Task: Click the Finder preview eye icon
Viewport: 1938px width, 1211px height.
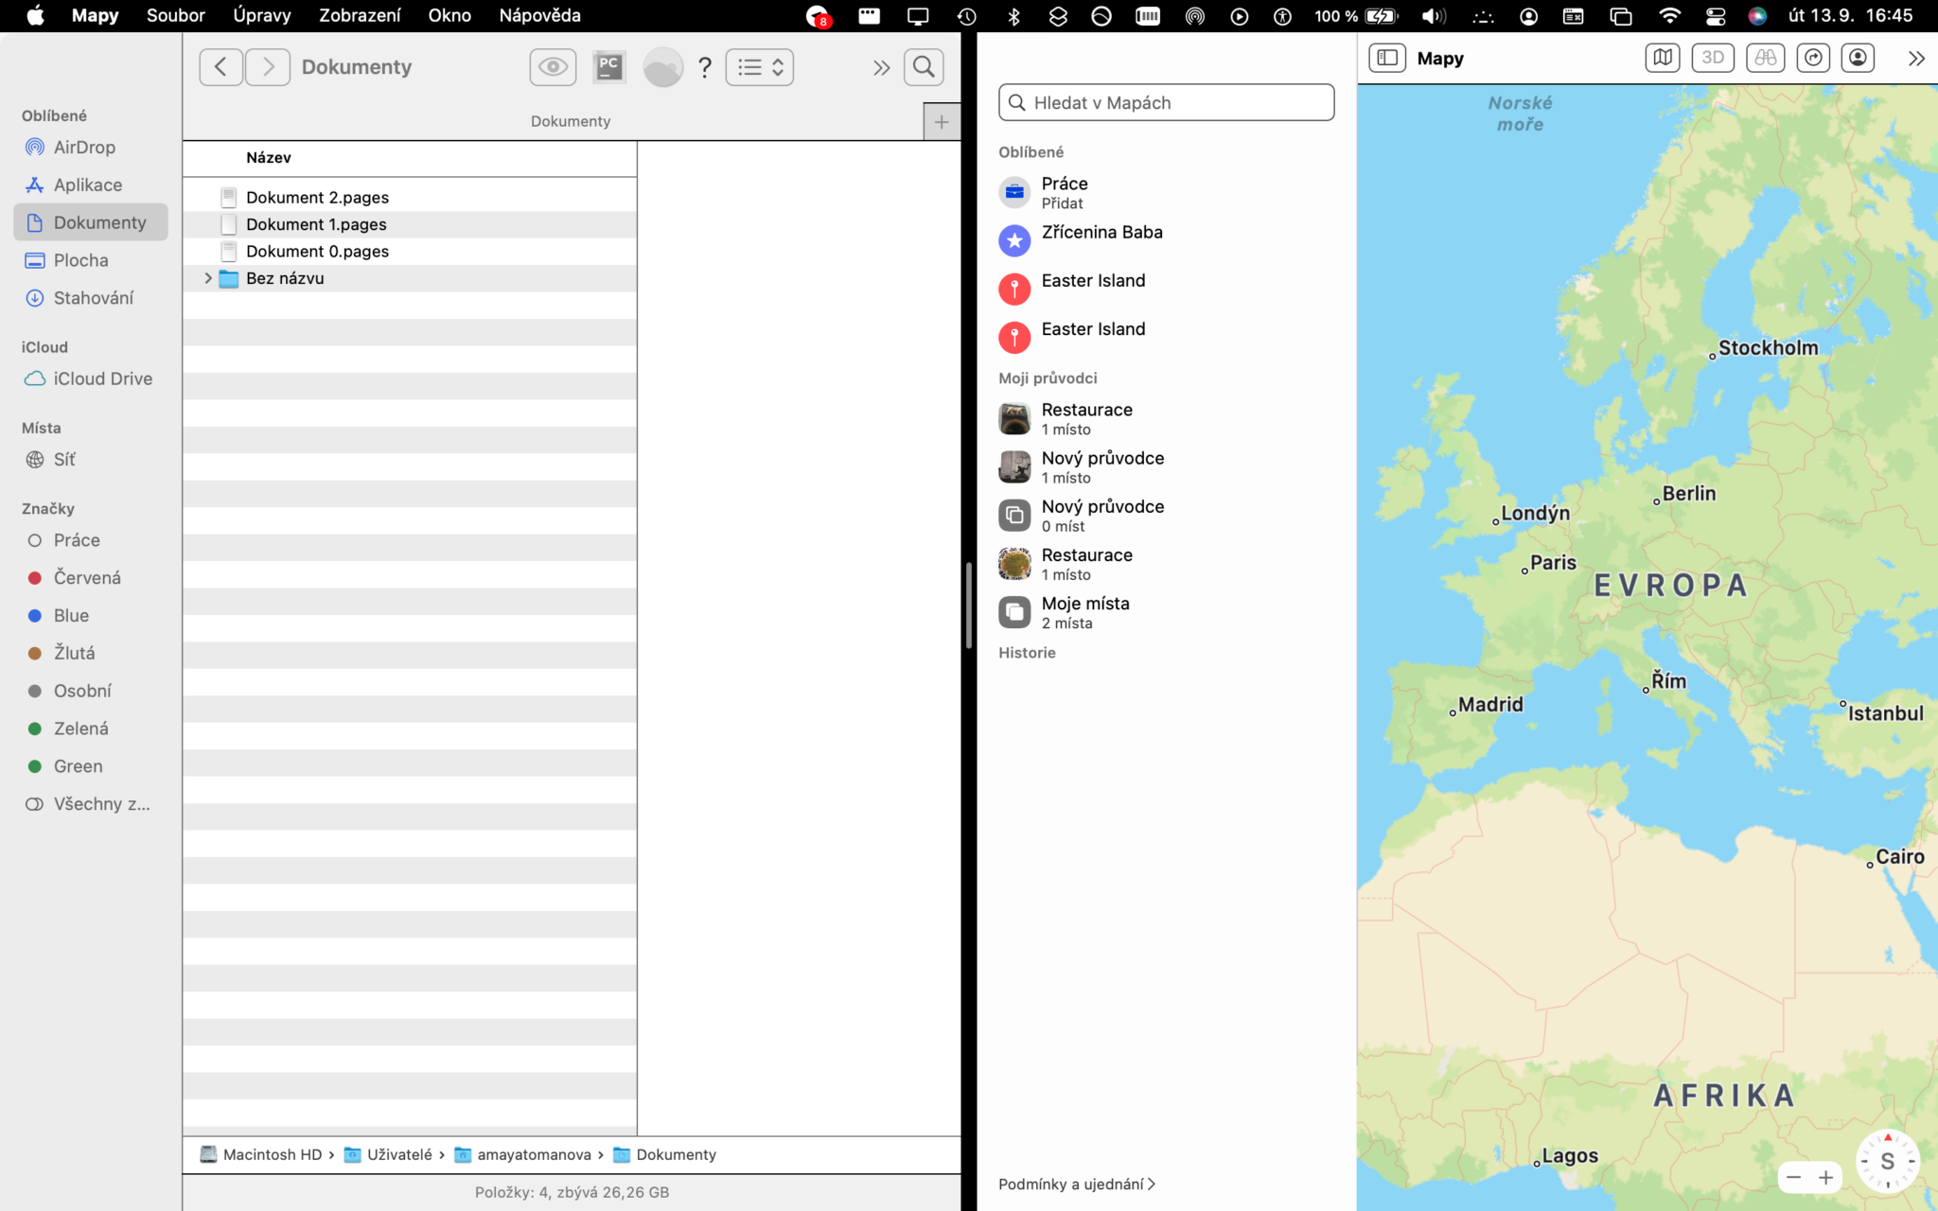Action: coord(553,67)
